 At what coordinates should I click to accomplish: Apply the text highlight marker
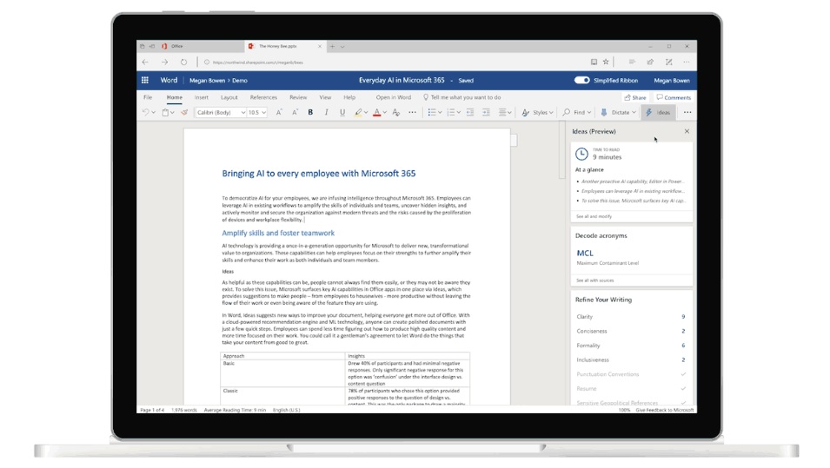point(358,113)
